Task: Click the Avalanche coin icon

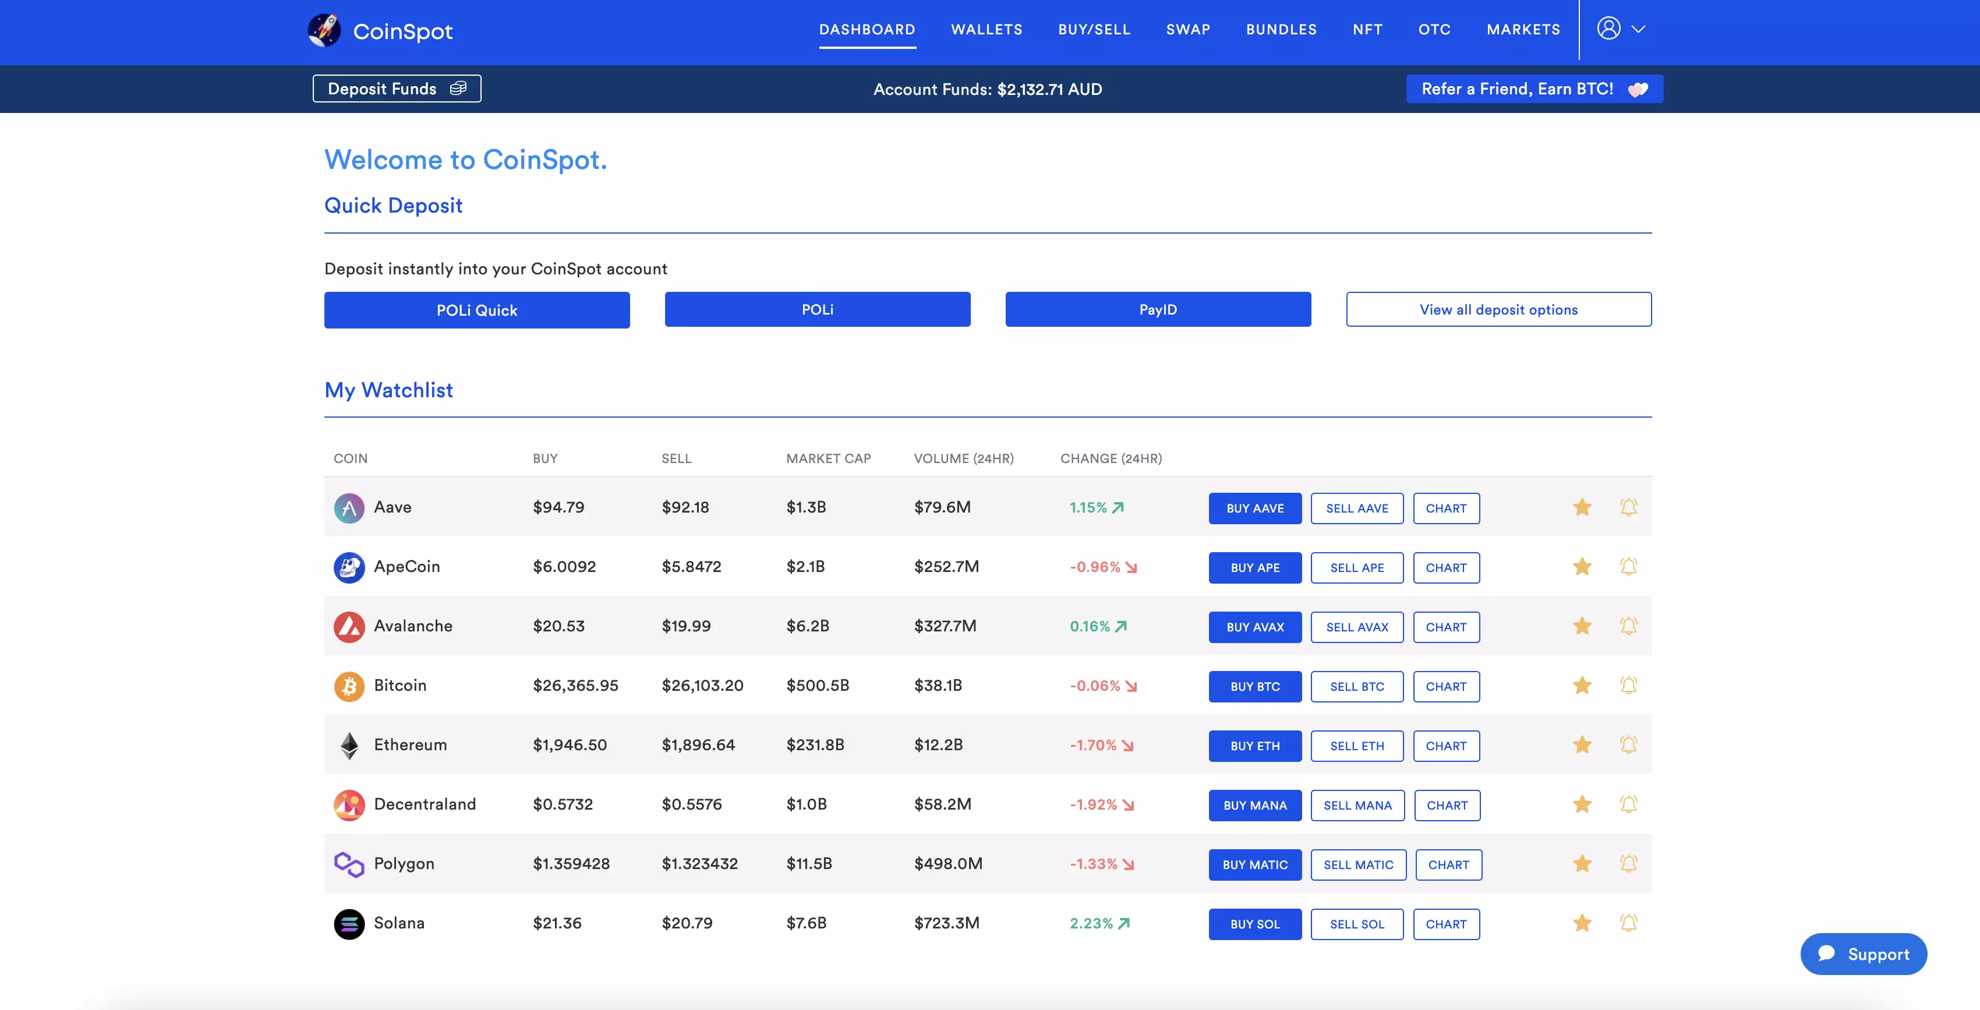Action: click(349, 627)
